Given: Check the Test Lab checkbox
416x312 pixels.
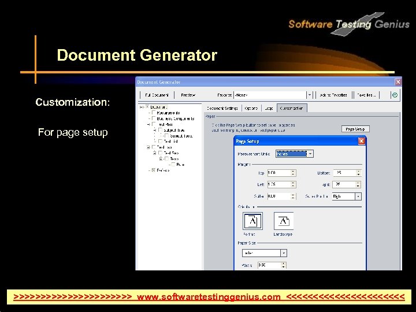Looking at the screenshot, I should pyautogui.click(x=153, y=147).
